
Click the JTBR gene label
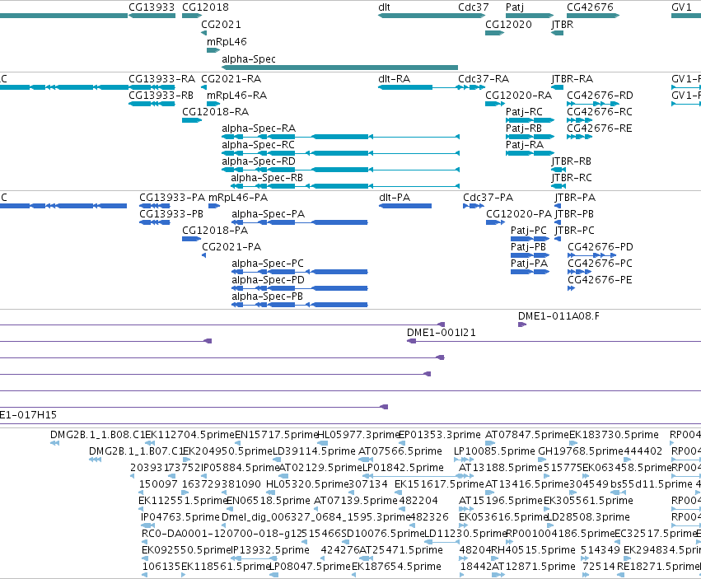coord(563,24)
